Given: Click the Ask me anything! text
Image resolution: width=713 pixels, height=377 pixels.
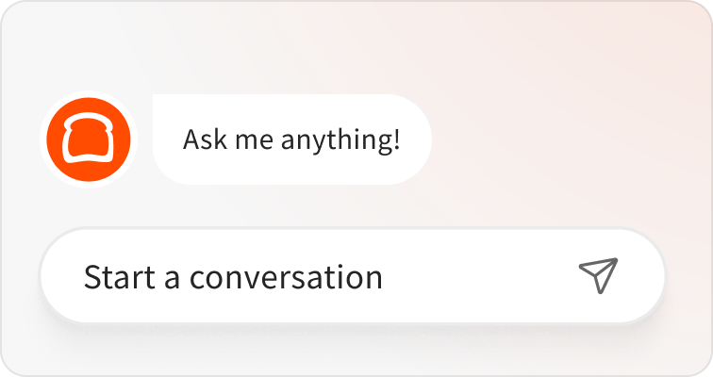Looking at the screenshot, I should pyautogui.click(x=291, y=140).
